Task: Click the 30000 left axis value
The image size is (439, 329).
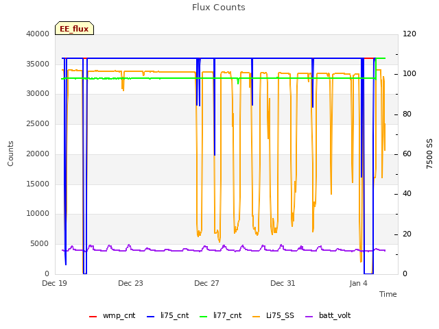Action: pyautogui.click(x=38, y=93)
